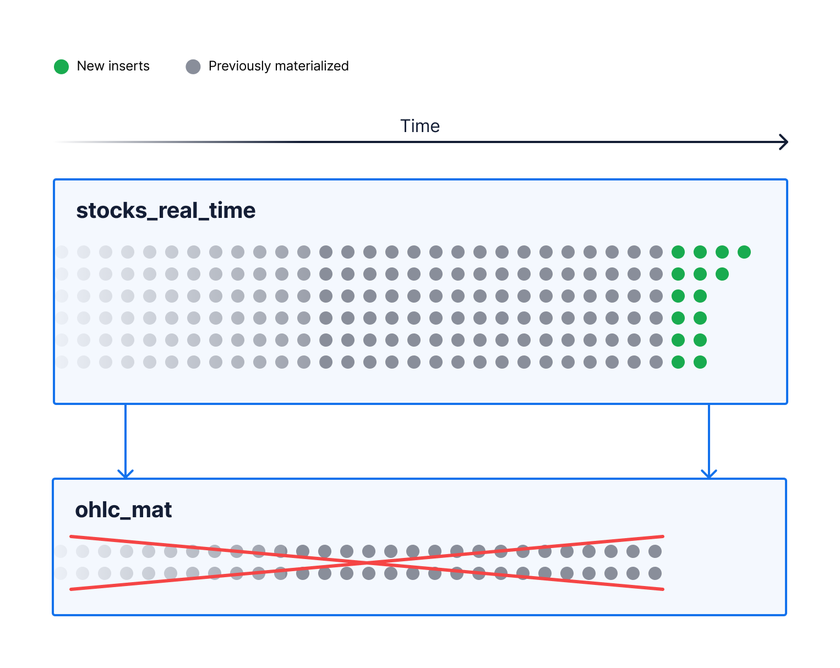Click the right blue connector line between tables
This screenshot has width=840, height=668.
click(709, 437)
